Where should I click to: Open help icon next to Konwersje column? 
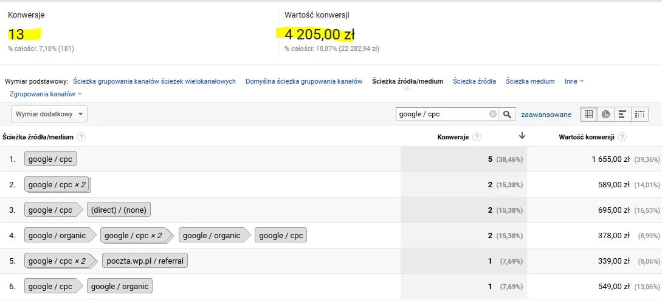click(477, 137)
